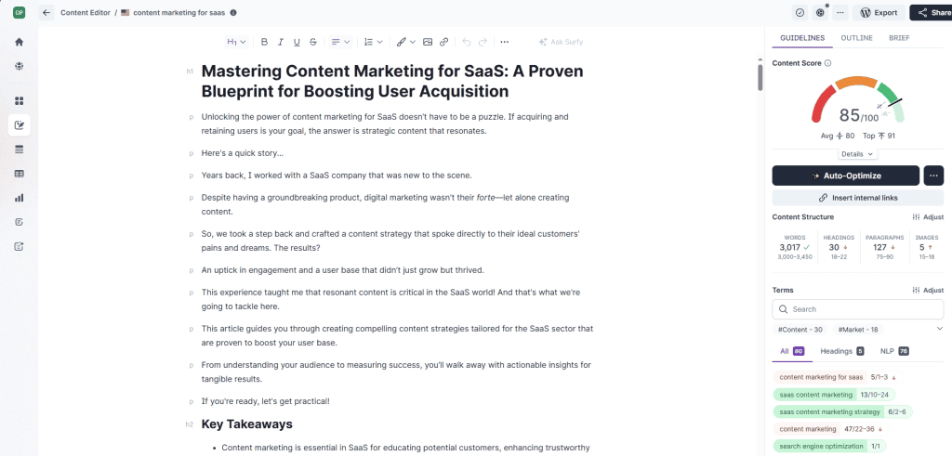
Task: Switch to the GUIDELINES tab
Action: pos(802,37)
